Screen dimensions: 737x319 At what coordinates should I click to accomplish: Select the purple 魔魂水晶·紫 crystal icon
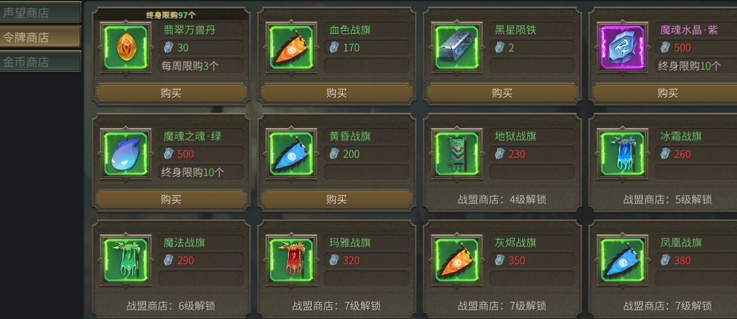point(622,48)
